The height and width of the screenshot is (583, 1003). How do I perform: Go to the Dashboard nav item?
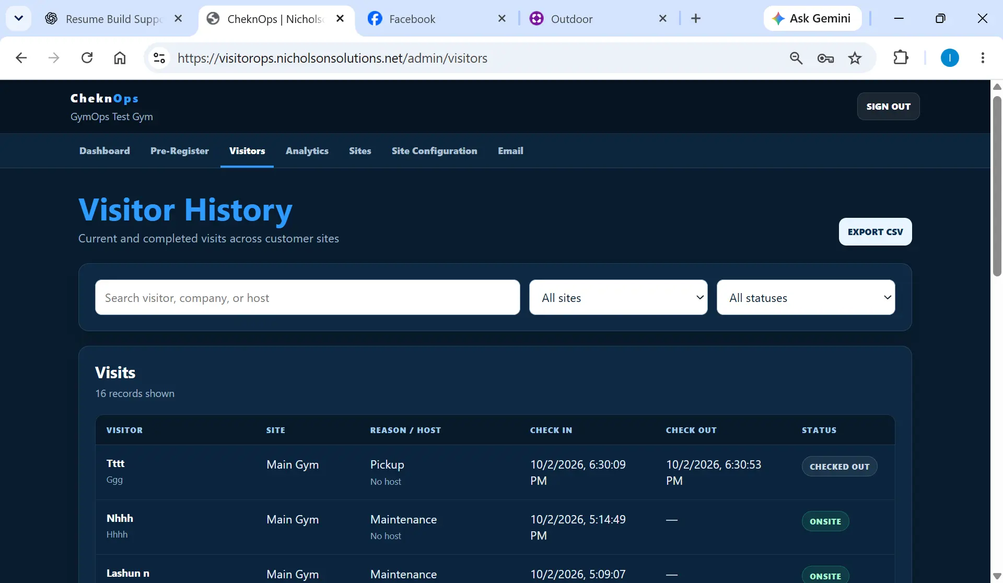tap(104, 151)
